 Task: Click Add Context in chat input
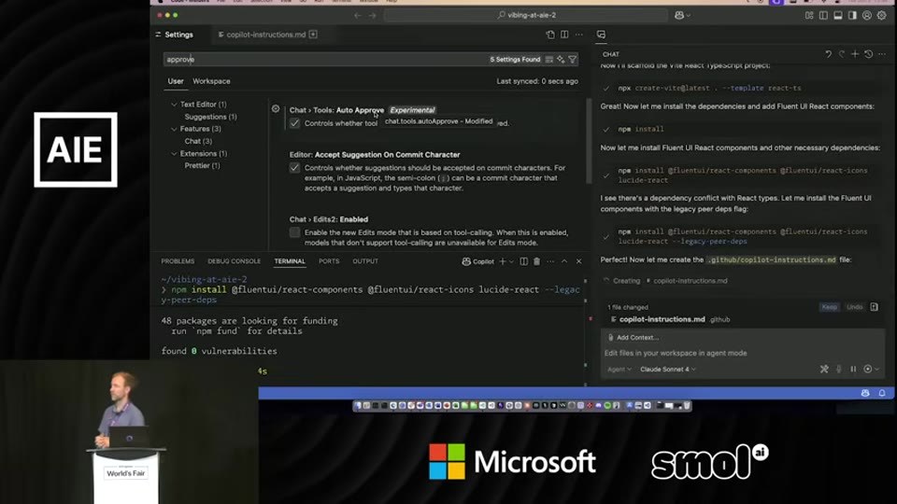pos(634,337)
